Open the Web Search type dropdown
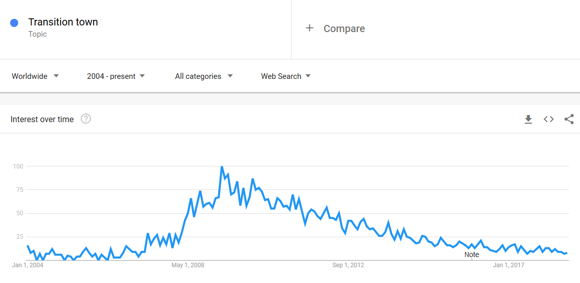Screen dimensions: 580x283 tap(285, 76)
